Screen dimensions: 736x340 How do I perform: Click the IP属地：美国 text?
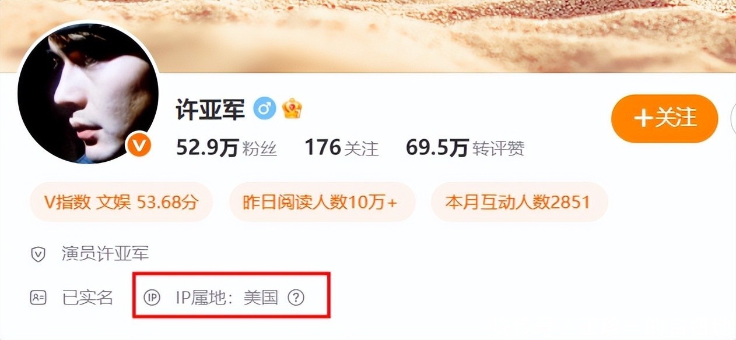pos(227,297)
